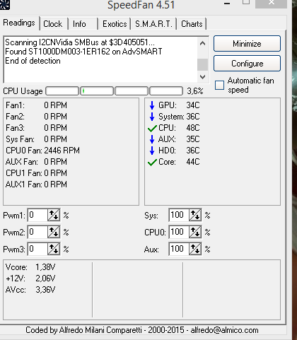Click the log scroll down arrow
The image size is (297, 340).
pos(202,77)
